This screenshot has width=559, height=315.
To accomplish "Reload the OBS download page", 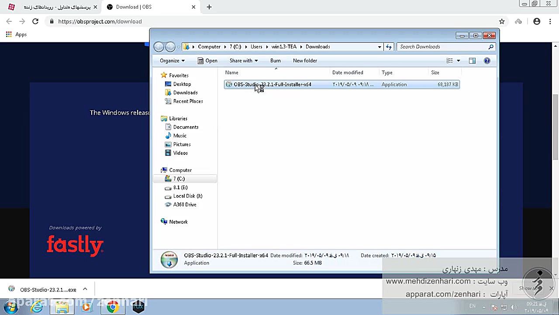I will (35, 21).
